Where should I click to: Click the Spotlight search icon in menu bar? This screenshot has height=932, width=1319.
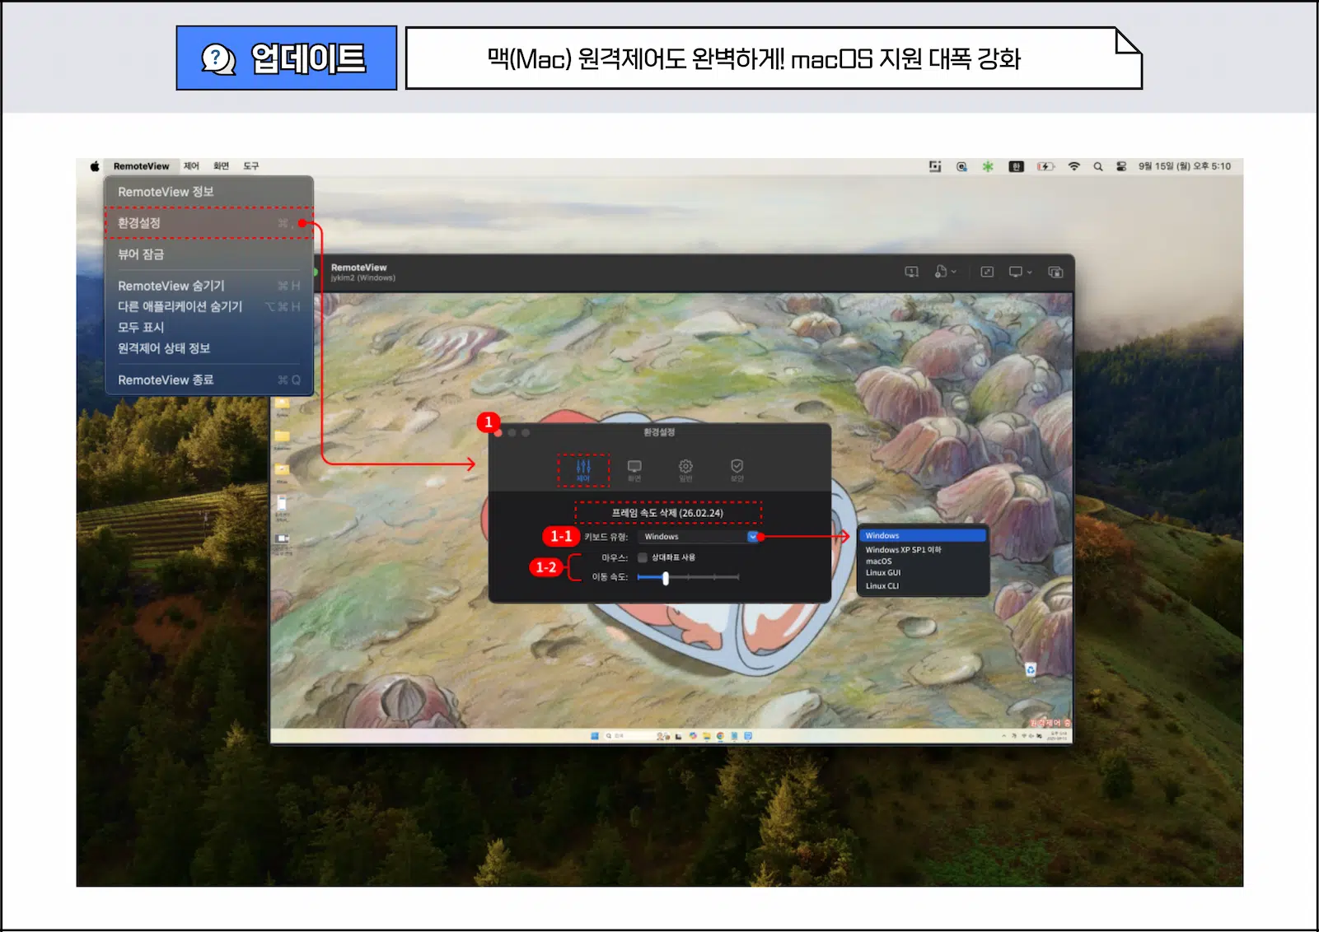coord(1098,166)
